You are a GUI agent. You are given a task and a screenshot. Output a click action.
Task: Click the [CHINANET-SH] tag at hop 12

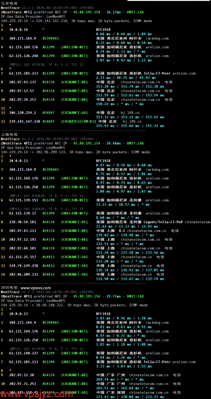point(74,257)
